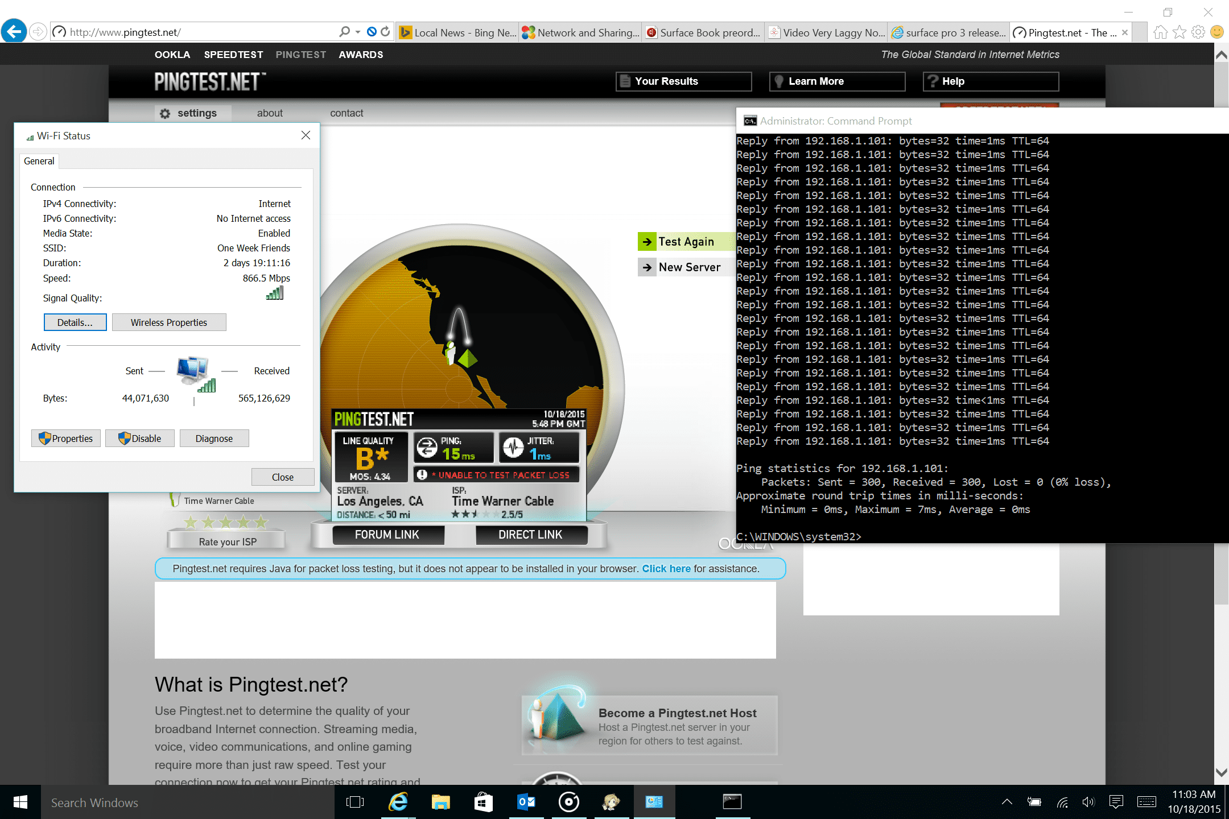Show hidden tray icons chevron
Viewport: 1229px width, 819px height.
1007,802
